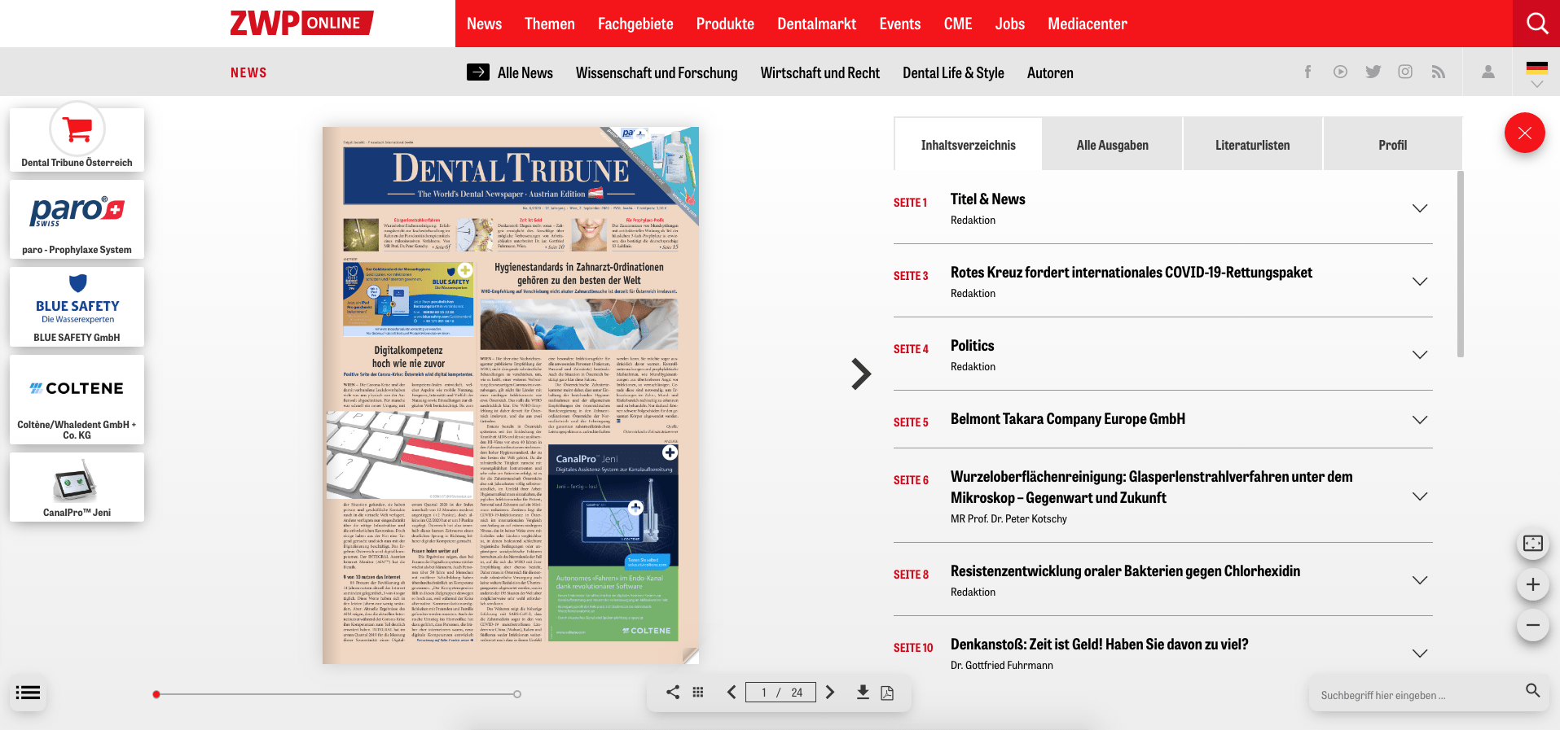Screen dimensions: 1560x730
Task: Expand Belmont Takara Company Europe entry
Action: 1420,420
